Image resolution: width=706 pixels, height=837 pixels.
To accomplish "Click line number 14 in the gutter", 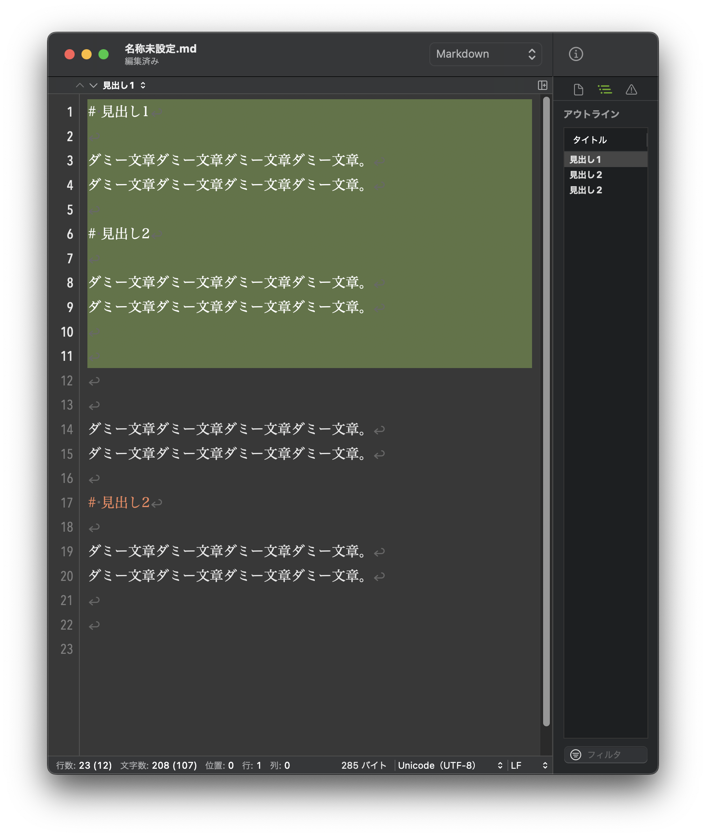I will point(67,430).
